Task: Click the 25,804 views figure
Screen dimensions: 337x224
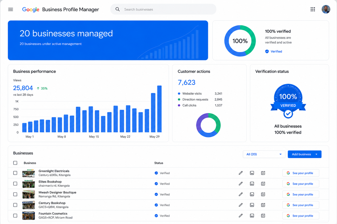Action: [23, 88]
